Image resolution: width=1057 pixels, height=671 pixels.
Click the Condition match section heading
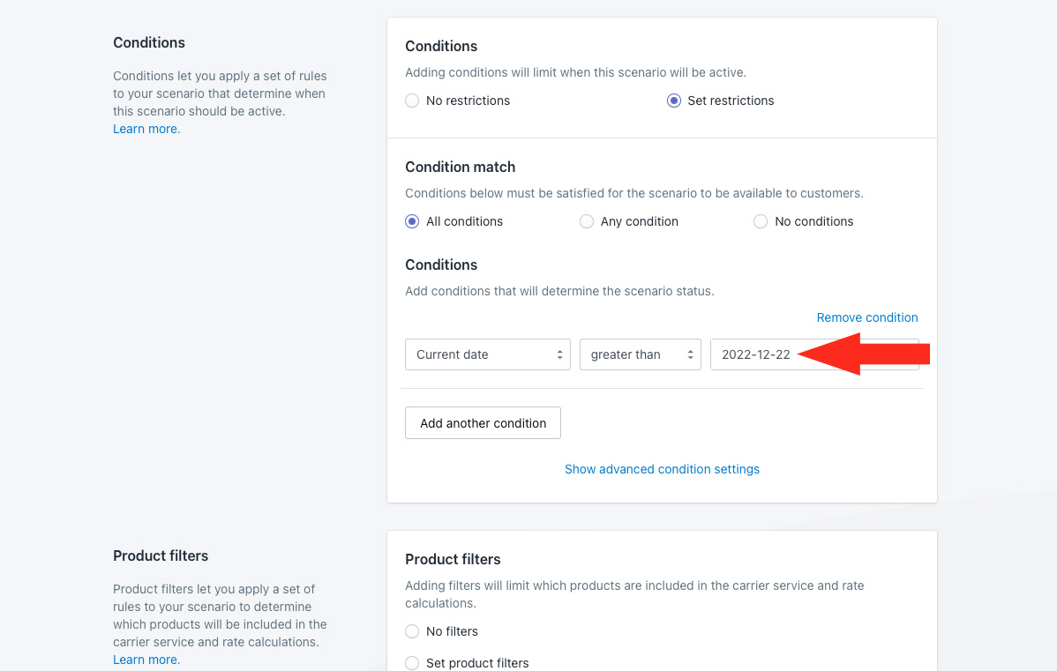460,167
